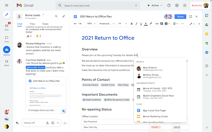Screen dimensions: 212x132
Task: Open the highlight color tool
Action: (x=151, y=24)
